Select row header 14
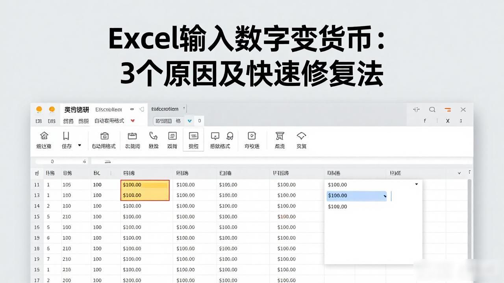This screenshot has height=283, width=504. coord(37,206)
